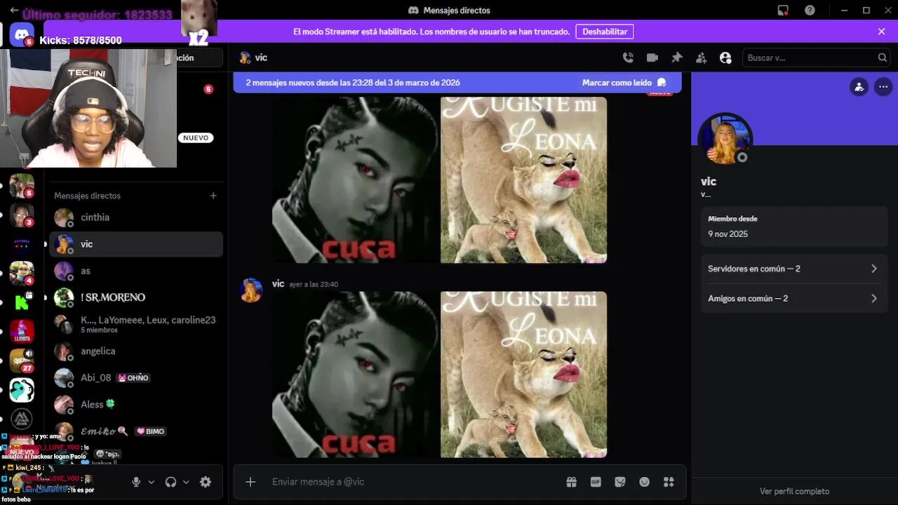Click vic's username in the message header
The width and height of the screenshot is (898, 505).
[x=278, y=283]
